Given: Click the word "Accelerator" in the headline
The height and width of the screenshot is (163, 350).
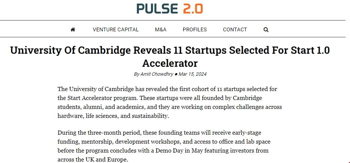Looking at the screenshot, I should (170, 62).
